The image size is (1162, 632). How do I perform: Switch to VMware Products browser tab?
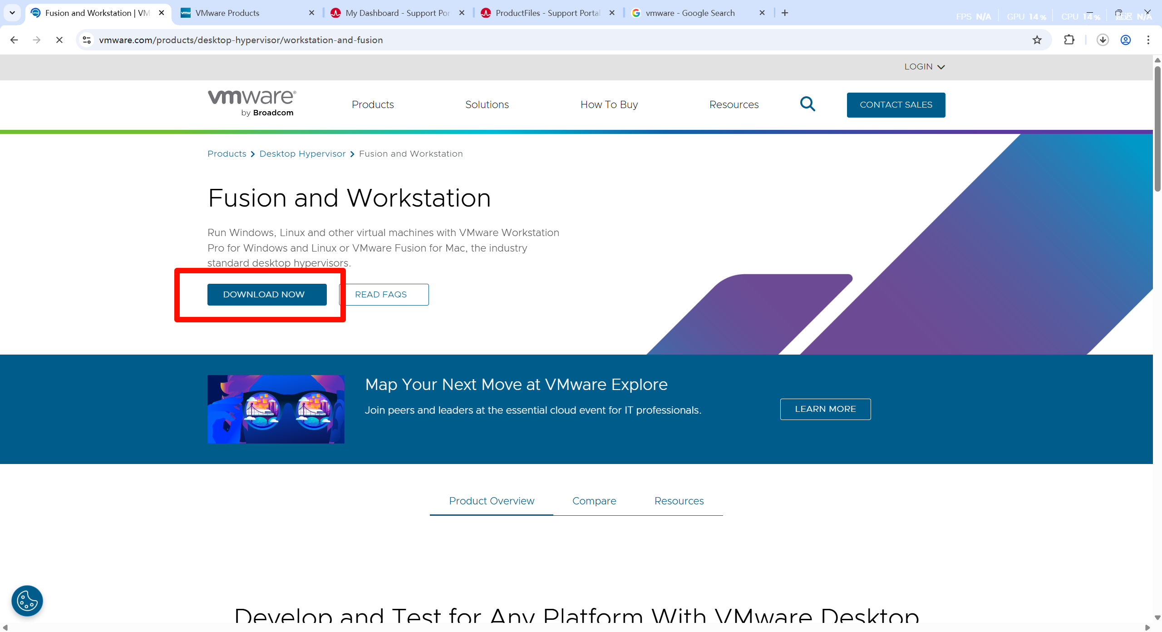[x=227, y=13]
